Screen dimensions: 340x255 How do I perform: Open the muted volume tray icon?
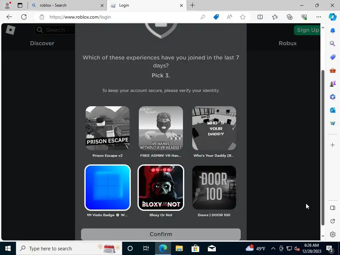tap(297, 248)
